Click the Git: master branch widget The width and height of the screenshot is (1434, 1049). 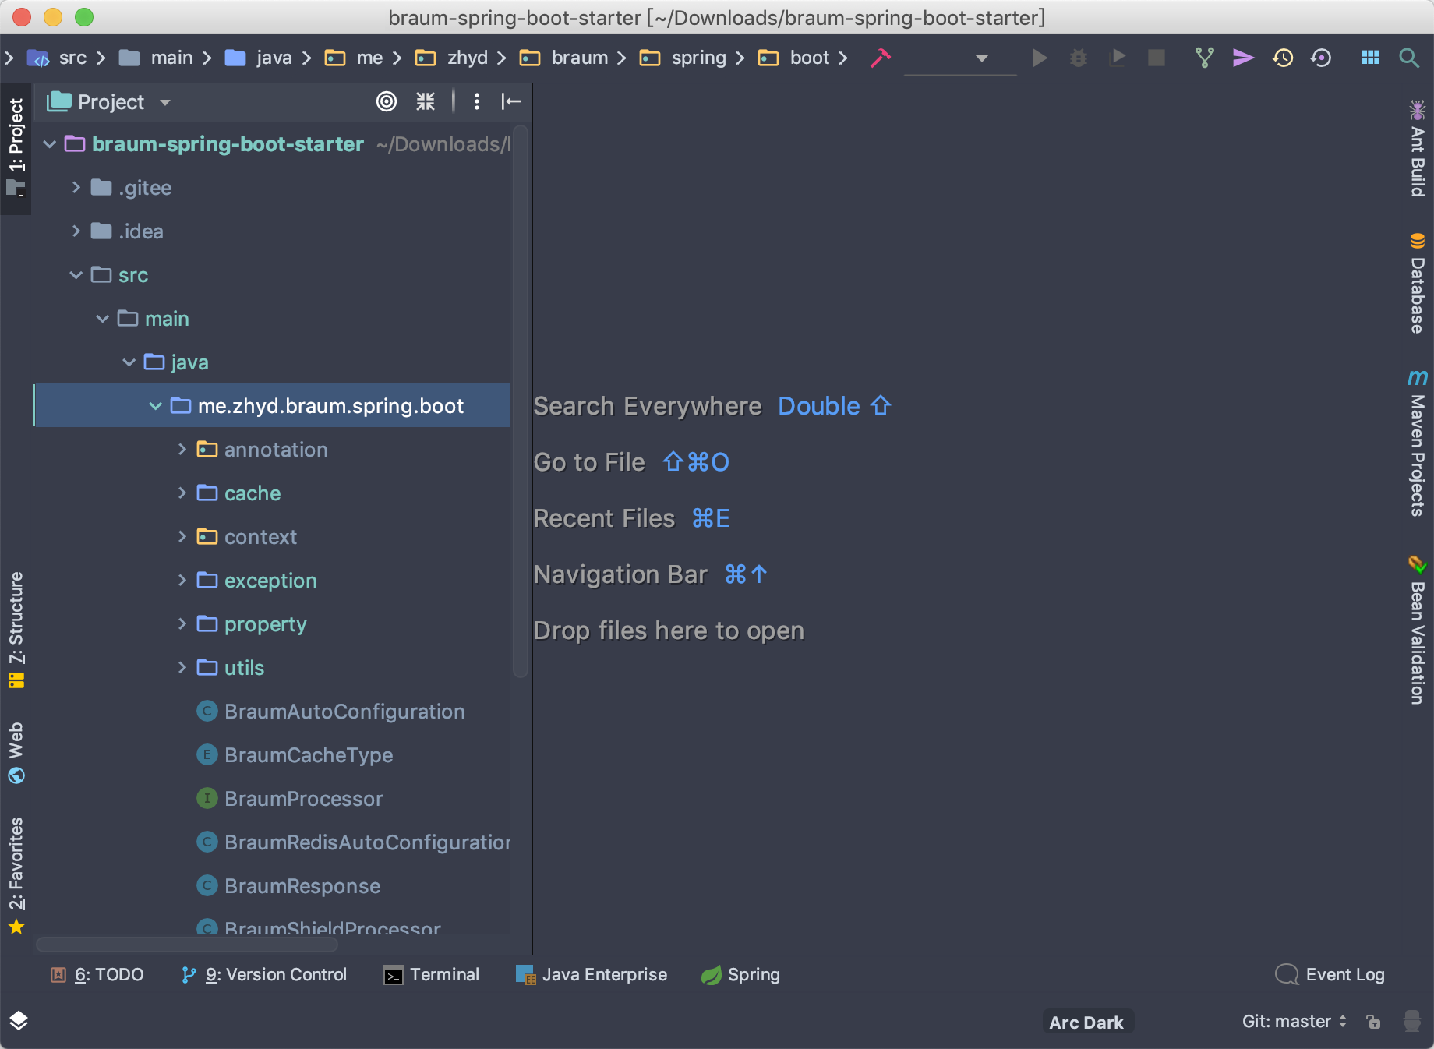1294,1022
